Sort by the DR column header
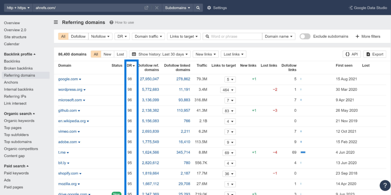 [x=131, y=65]
